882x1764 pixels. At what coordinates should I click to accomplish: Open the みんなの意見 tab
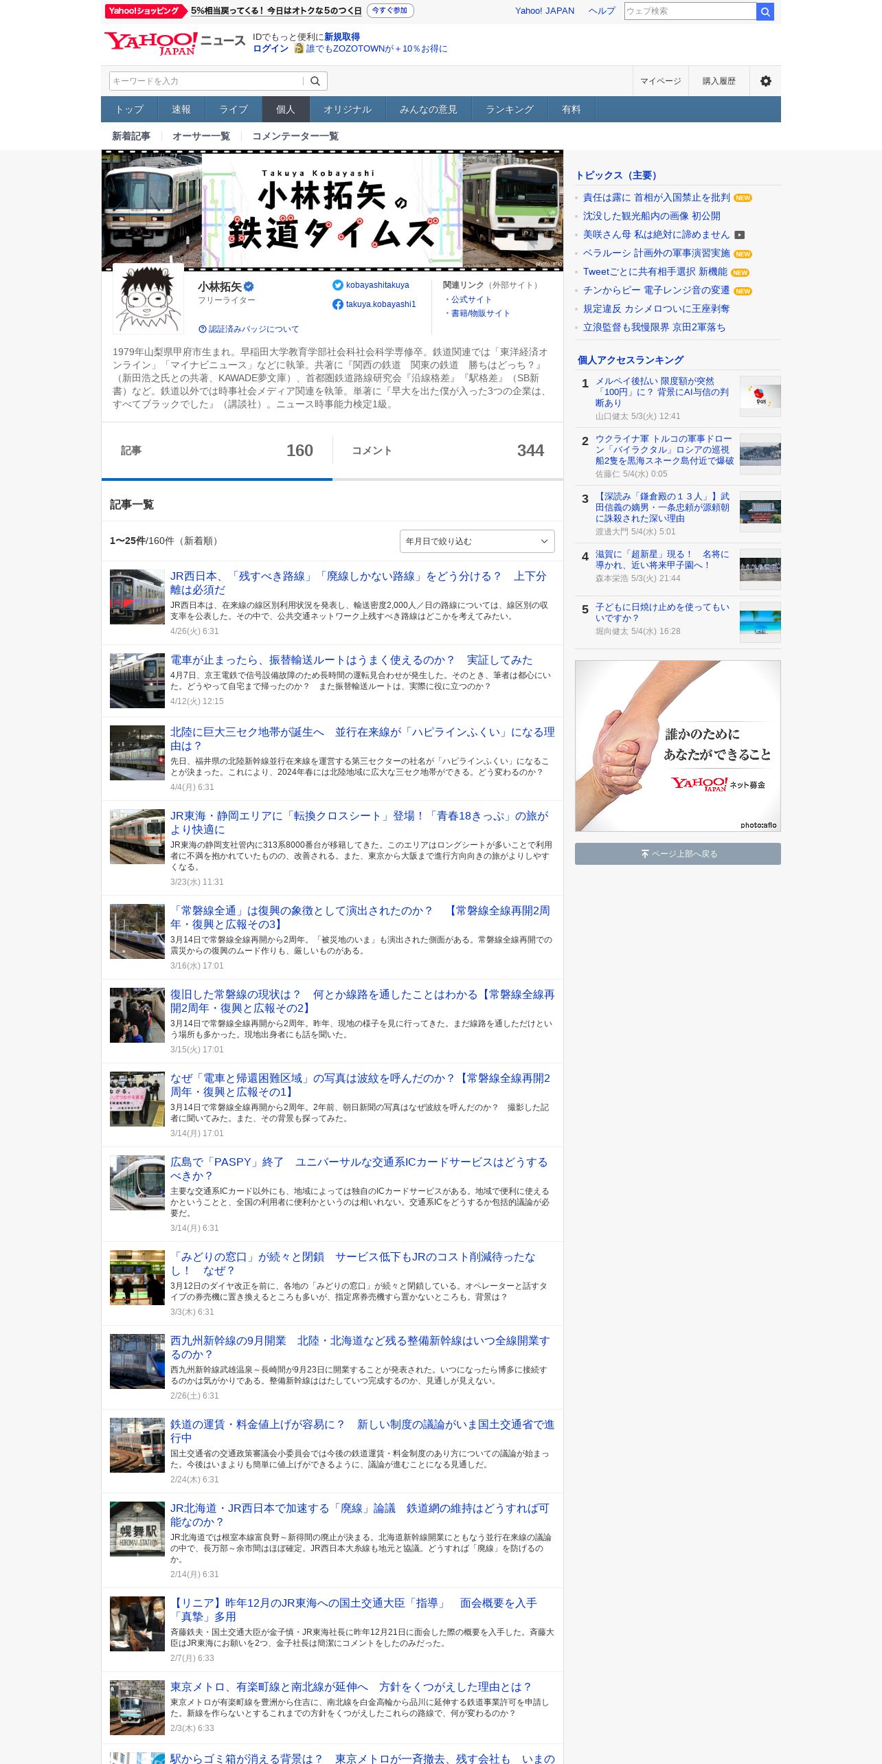429,109
